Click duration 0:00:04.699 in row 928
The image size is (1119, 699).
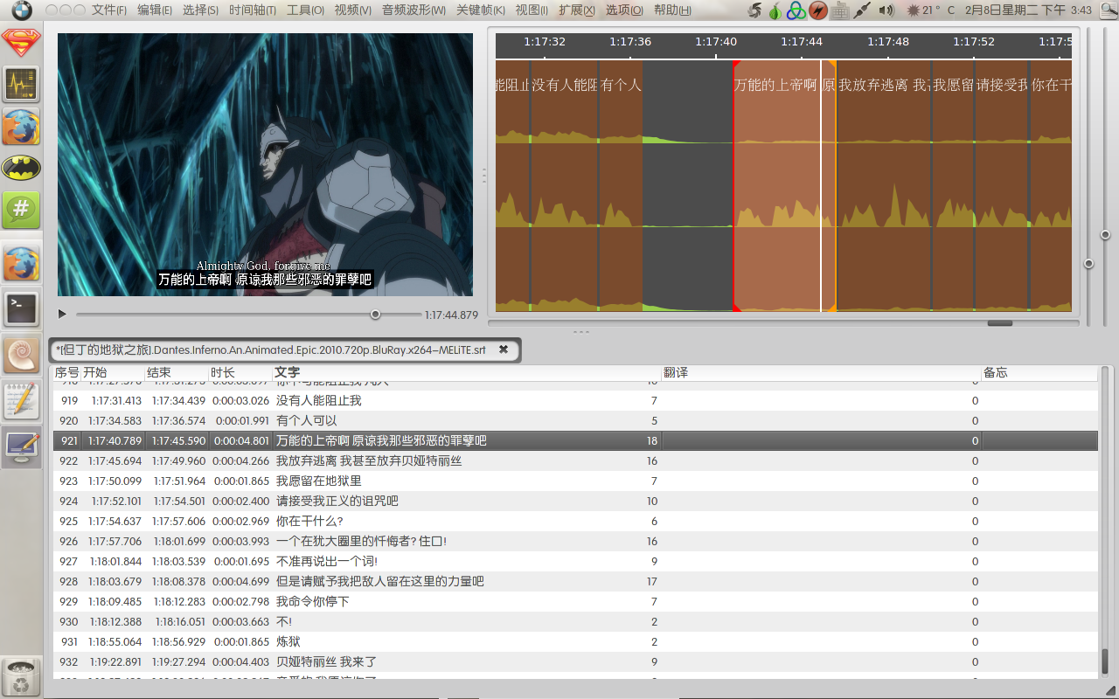click(x=241, y=581)
